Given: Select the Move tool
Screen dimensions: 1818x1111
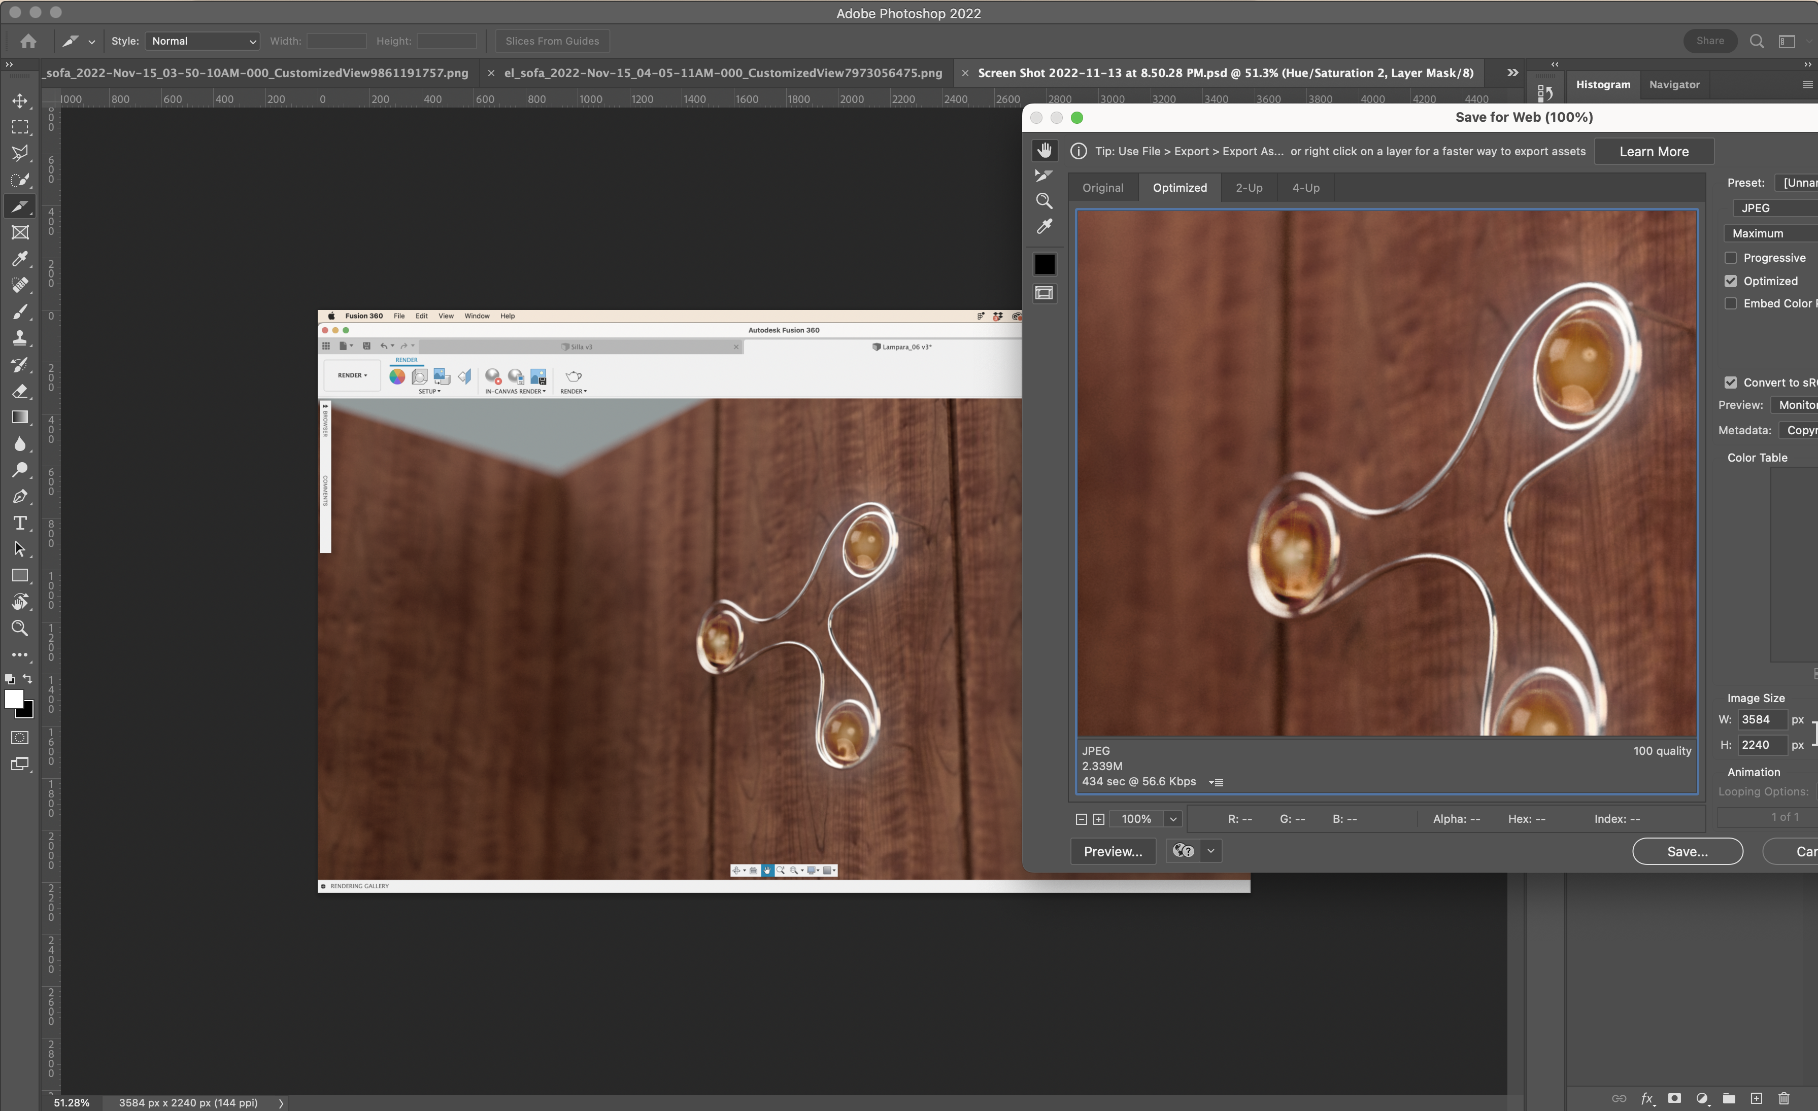Looking at the screenshot, I should click(x=20, y=100).
